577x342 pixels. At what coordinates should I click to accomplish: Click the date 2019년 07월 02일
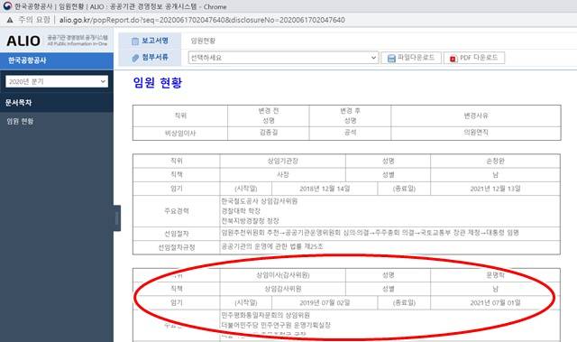coord(325,302)
